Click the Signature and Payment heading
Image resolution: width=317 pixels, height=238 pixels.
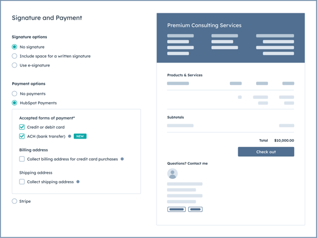click(47, 18)
